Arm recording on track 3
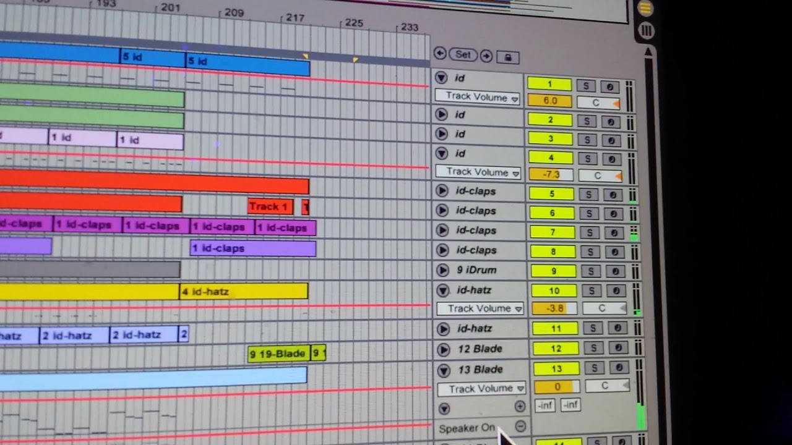Image resolution: width=792 pixels, height=445 pixels. pyautogui.click(x=611, y=140)
